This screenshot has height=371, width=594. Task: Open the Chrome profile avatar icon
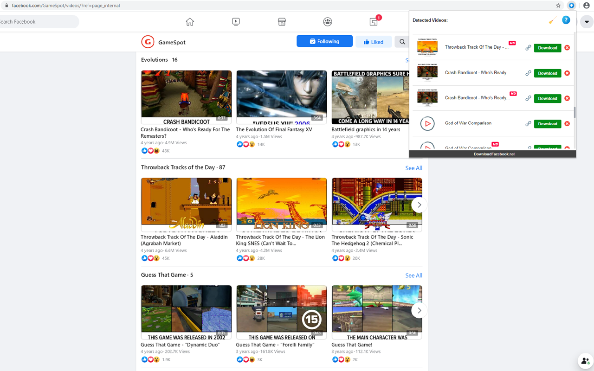587,6
